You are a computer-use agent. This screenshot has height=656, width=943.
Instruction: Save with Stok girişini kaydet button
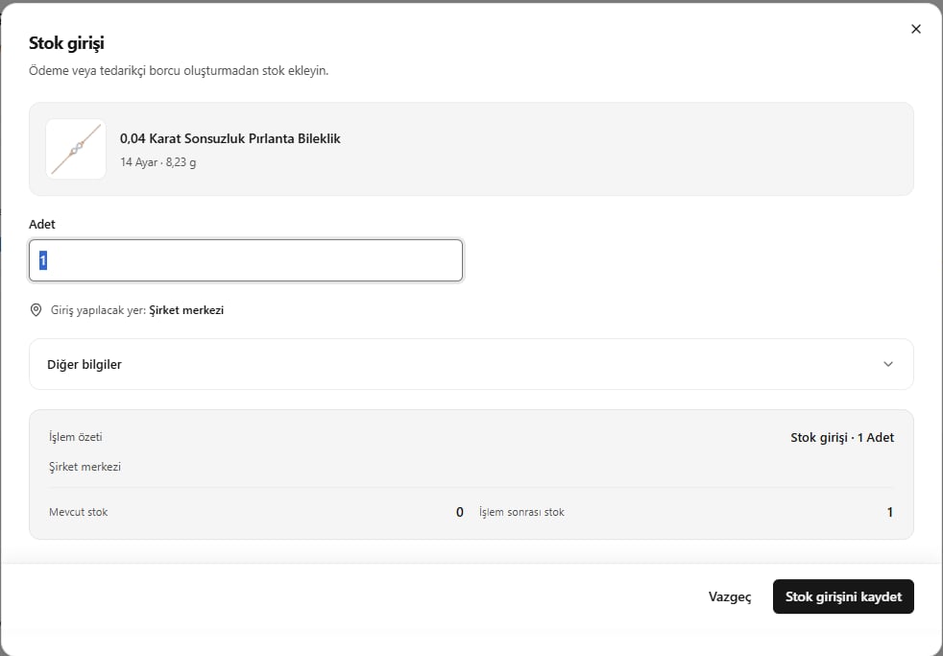coord(843,596)
